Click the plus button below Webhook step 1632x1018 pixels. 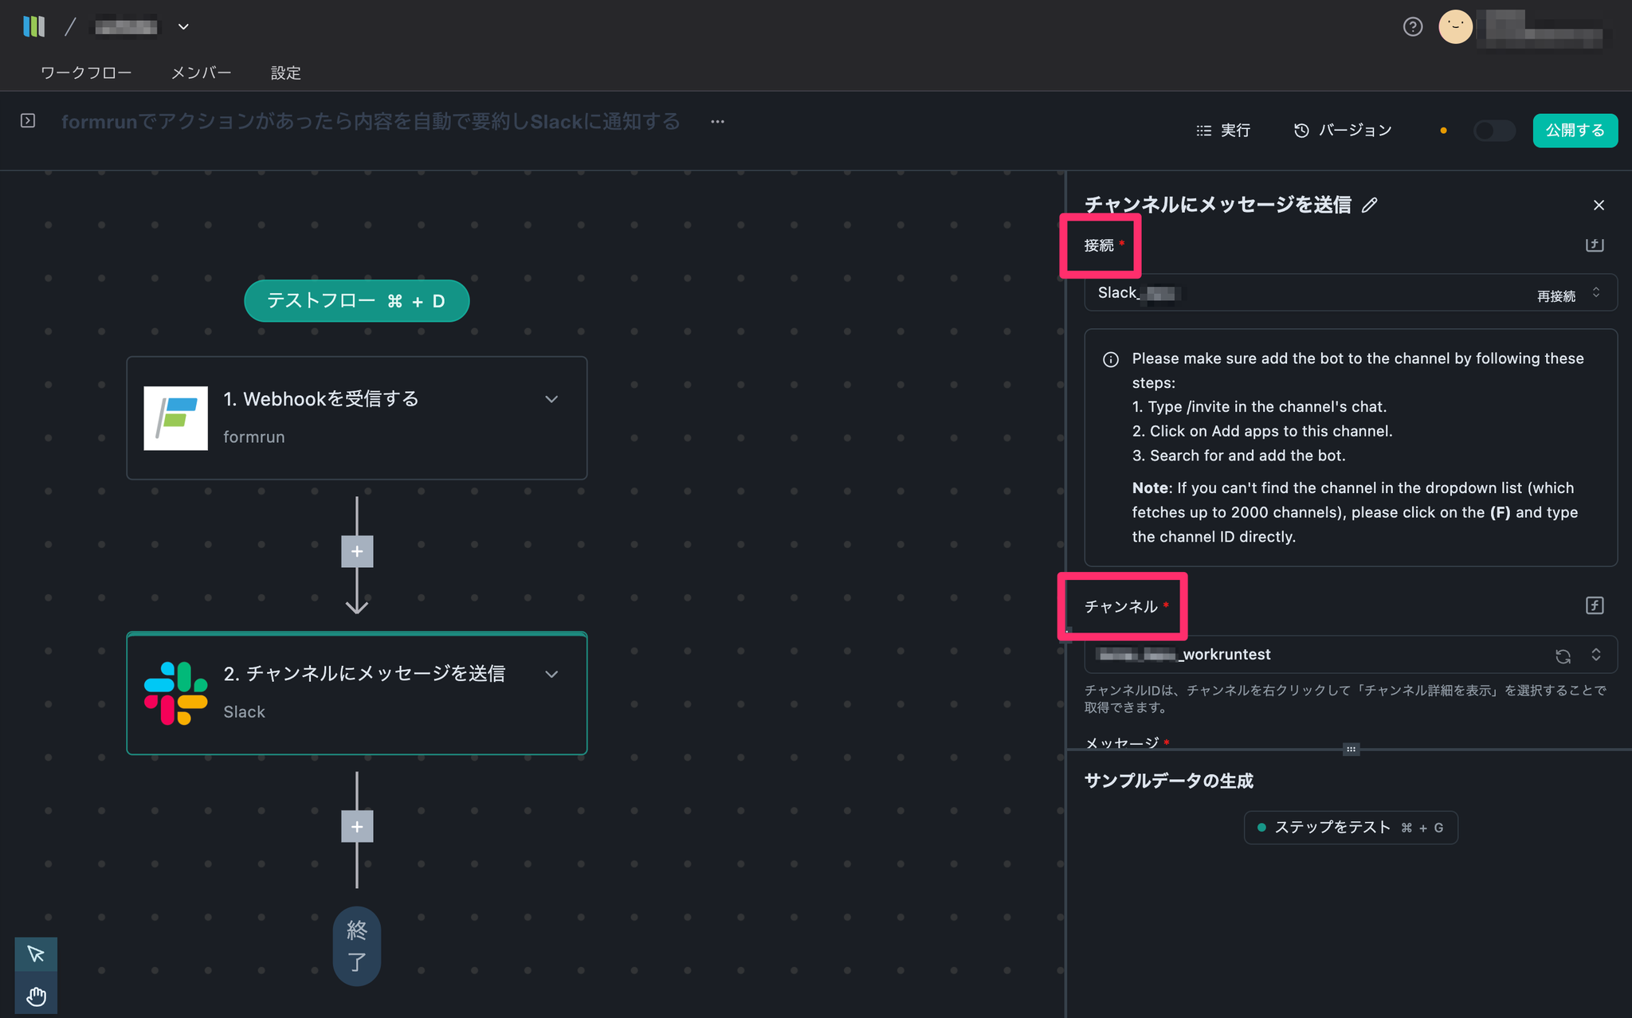point(357,551)
